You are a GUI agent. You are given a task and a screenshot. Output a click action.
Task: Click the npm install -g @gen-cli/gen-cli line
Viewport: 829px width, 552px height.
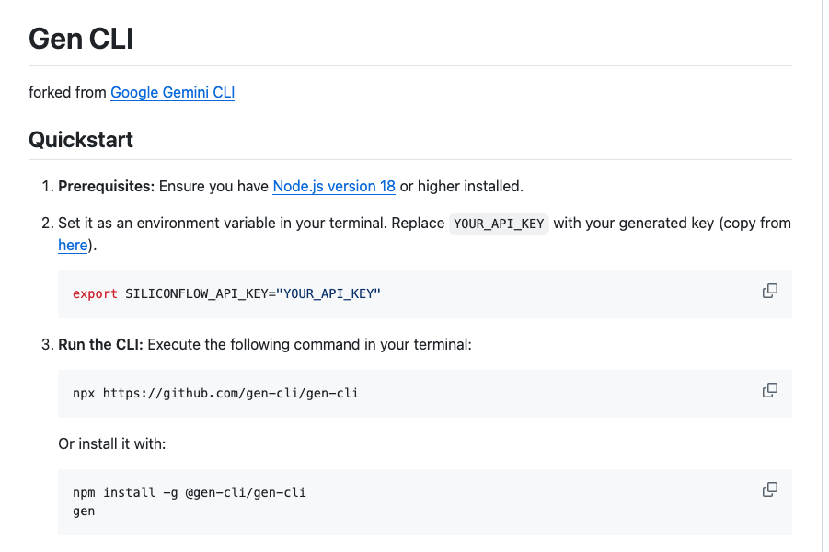(189, 492)
